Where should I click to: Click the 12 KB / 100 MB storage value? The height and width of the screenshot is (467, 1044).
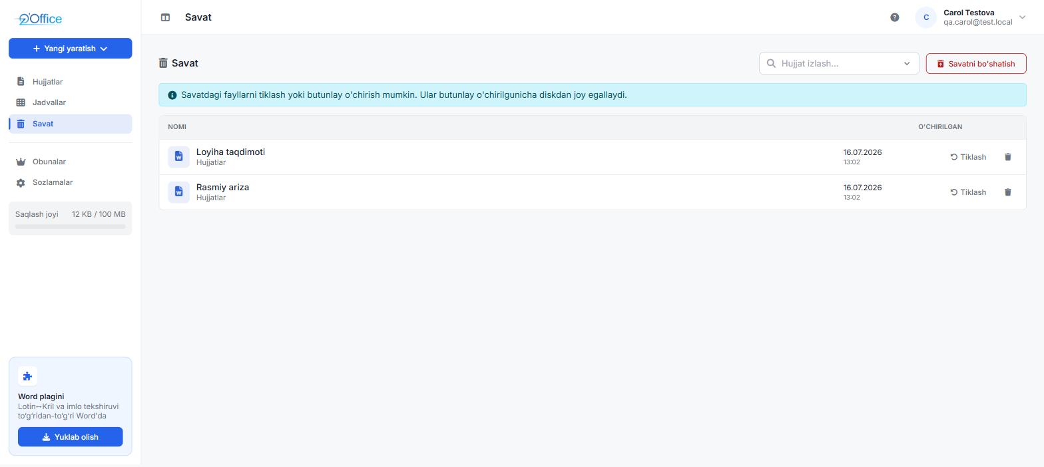tap(99, 214)
